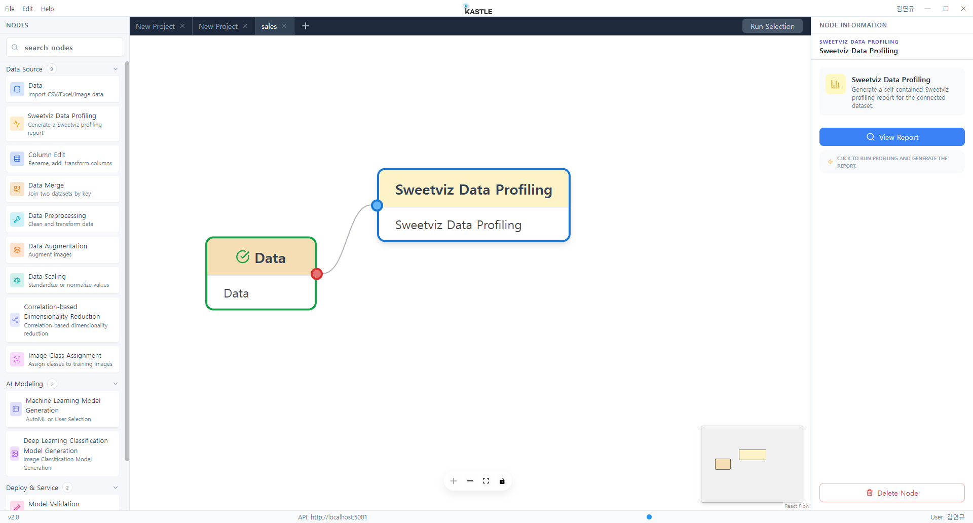Viewport: 973px width, 523px height.
Task: Click the blue input handle on Sweetviz node
Action: pos(377,205)
